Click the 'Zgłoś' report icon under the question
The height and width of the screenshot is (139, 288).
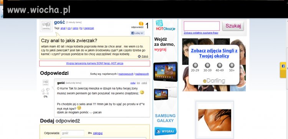[139, 56]
